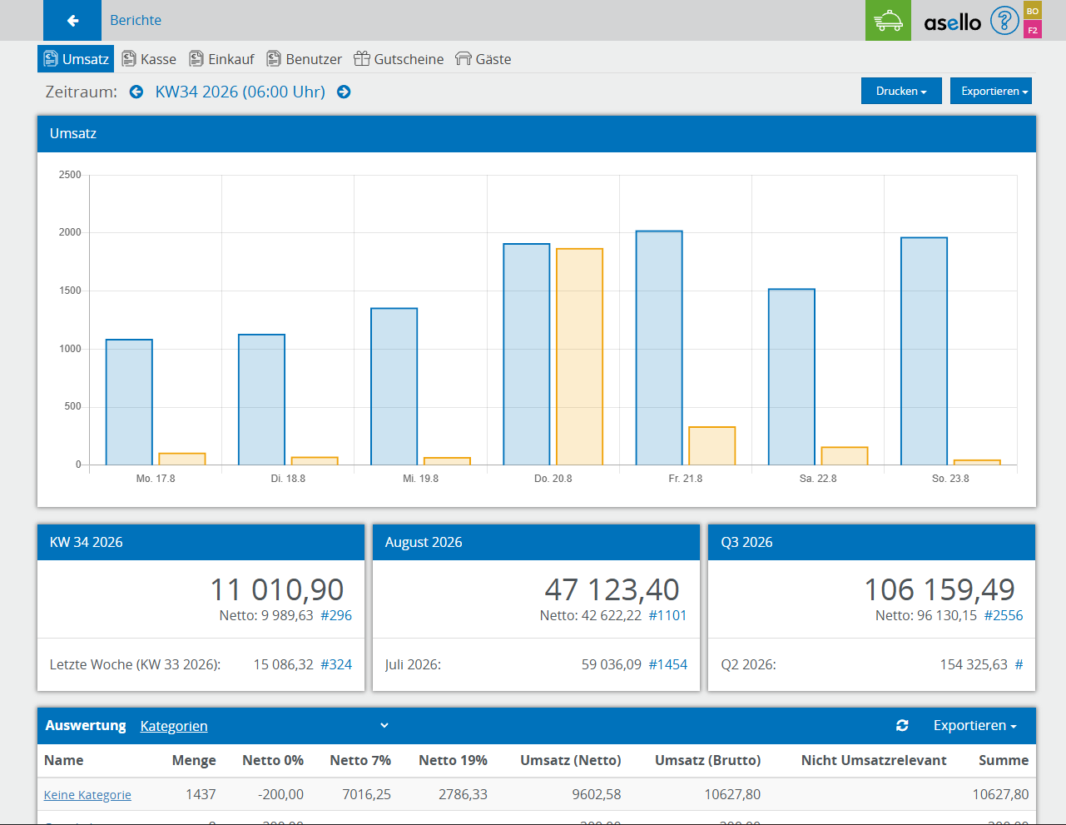Open the Gutscheine tab

399,59
